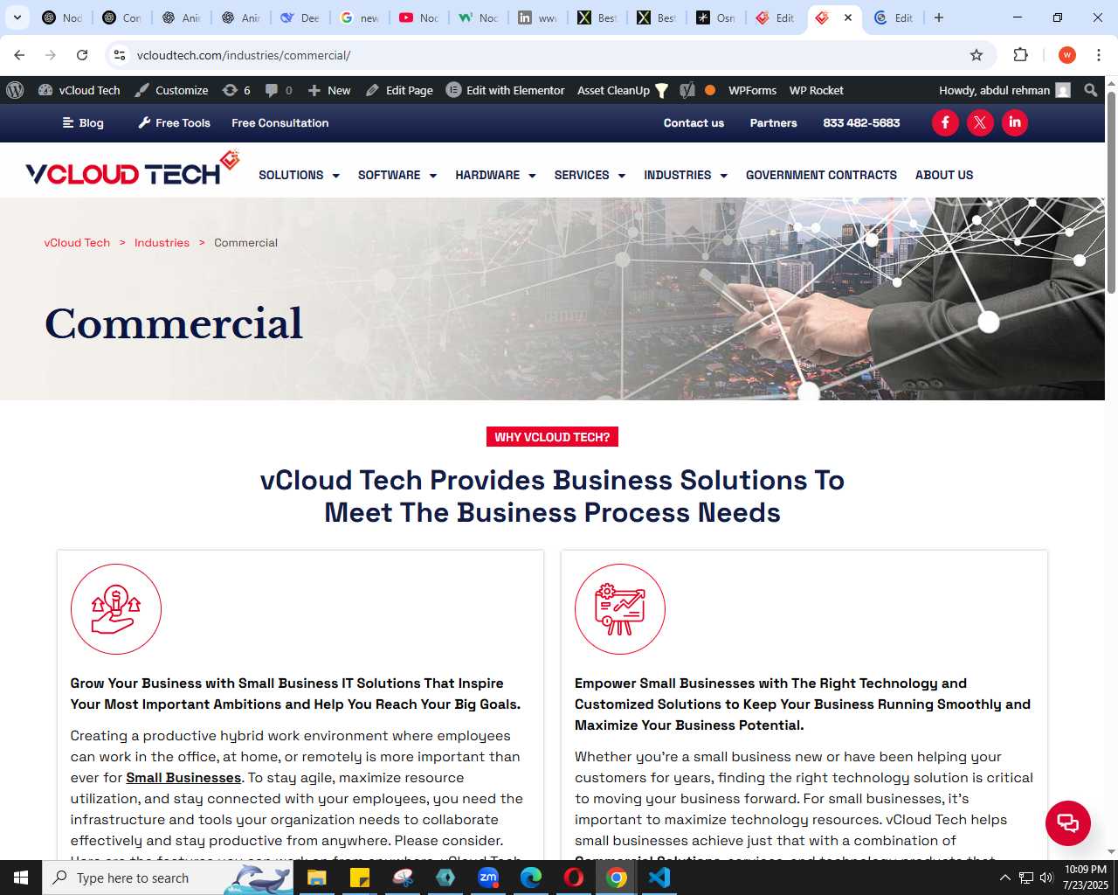1118x895 pixels.
Task: Bookmark this page with the star icon
Action: [977, 55]
